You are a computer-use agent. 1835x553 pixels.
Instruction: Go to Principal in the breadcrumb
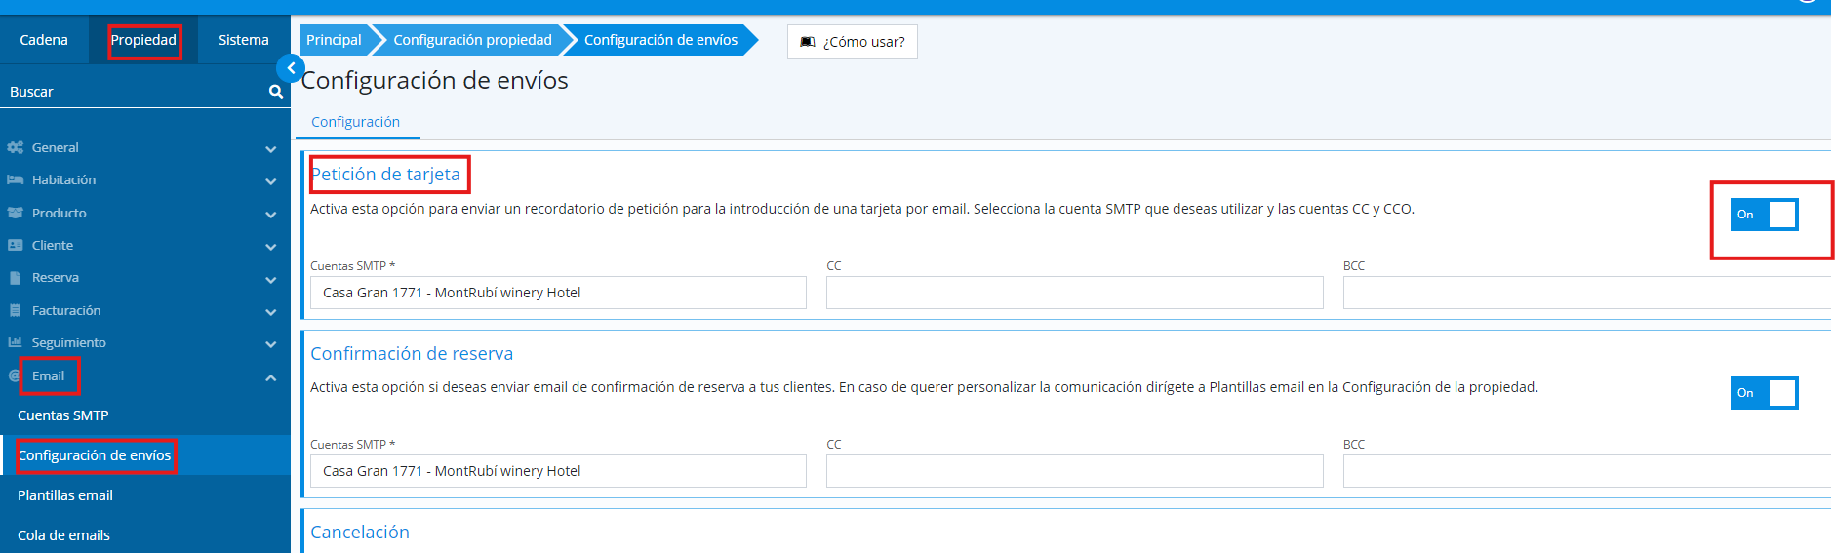[x=334, y=40]
